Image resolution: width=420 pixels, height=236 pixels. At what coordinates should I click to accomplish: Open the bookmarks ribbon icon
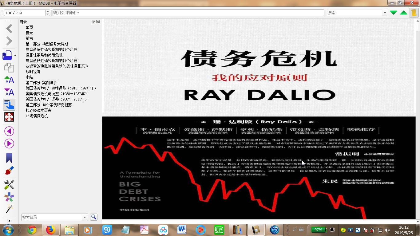tap(9, 158)
